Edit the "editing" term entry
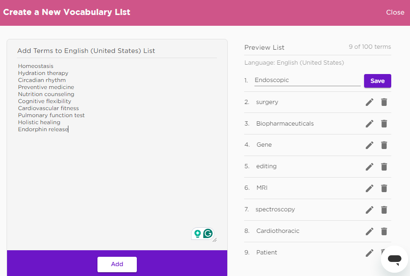The width and height of the screenshot is (410, 276). click(x=370, y=167)
